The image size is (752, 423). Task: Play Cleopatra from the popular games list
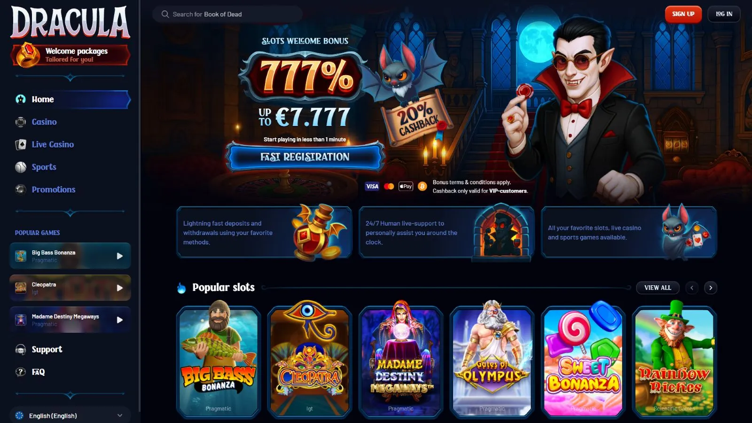pyautogui.click(x=119, y=288)
